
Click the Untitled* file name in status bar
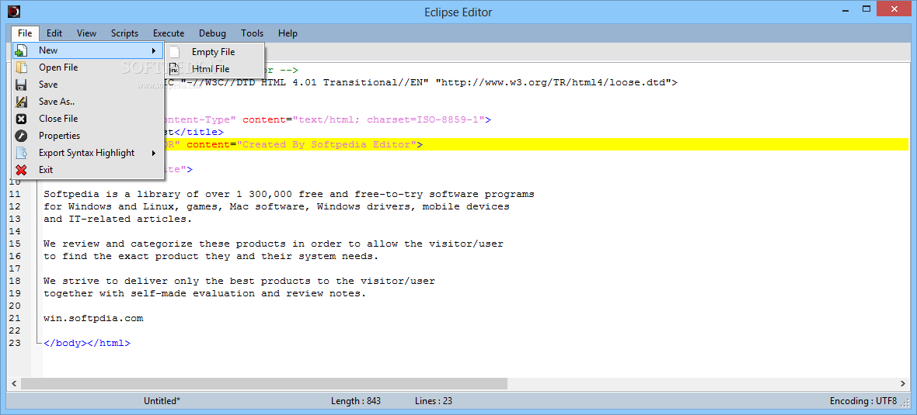coord(162,401)
